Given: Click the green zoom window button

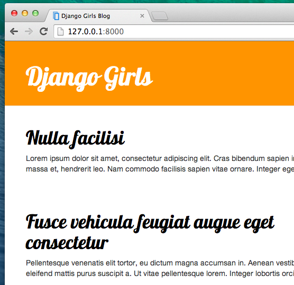Looking at the screenshot, I should coord(35,14).
